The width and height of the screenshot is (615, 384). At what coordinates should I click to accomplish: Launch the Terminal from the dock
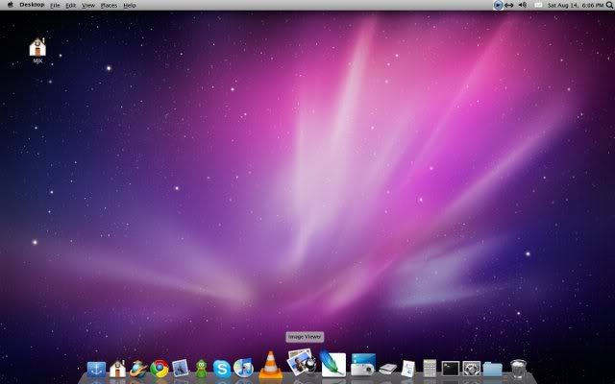pyautogui.click(x=450, y=368)
